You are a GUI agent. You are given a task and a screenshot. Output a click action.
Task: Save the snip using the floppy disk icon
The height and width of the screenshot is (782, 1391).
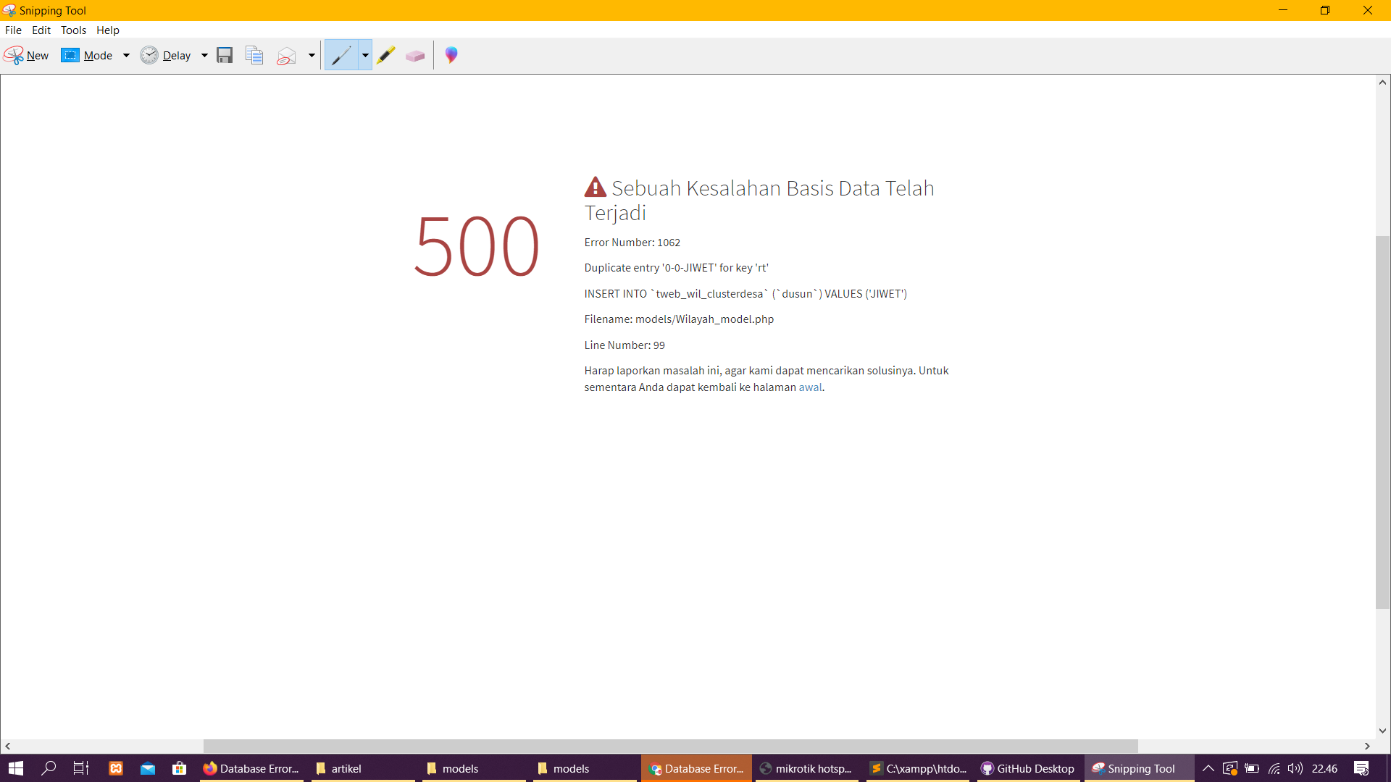225,55
